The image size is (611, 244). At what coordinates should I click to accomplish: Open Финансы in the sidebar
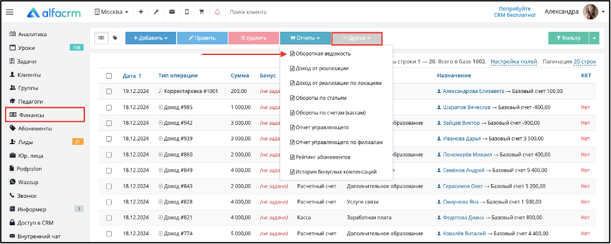[45, 115]
